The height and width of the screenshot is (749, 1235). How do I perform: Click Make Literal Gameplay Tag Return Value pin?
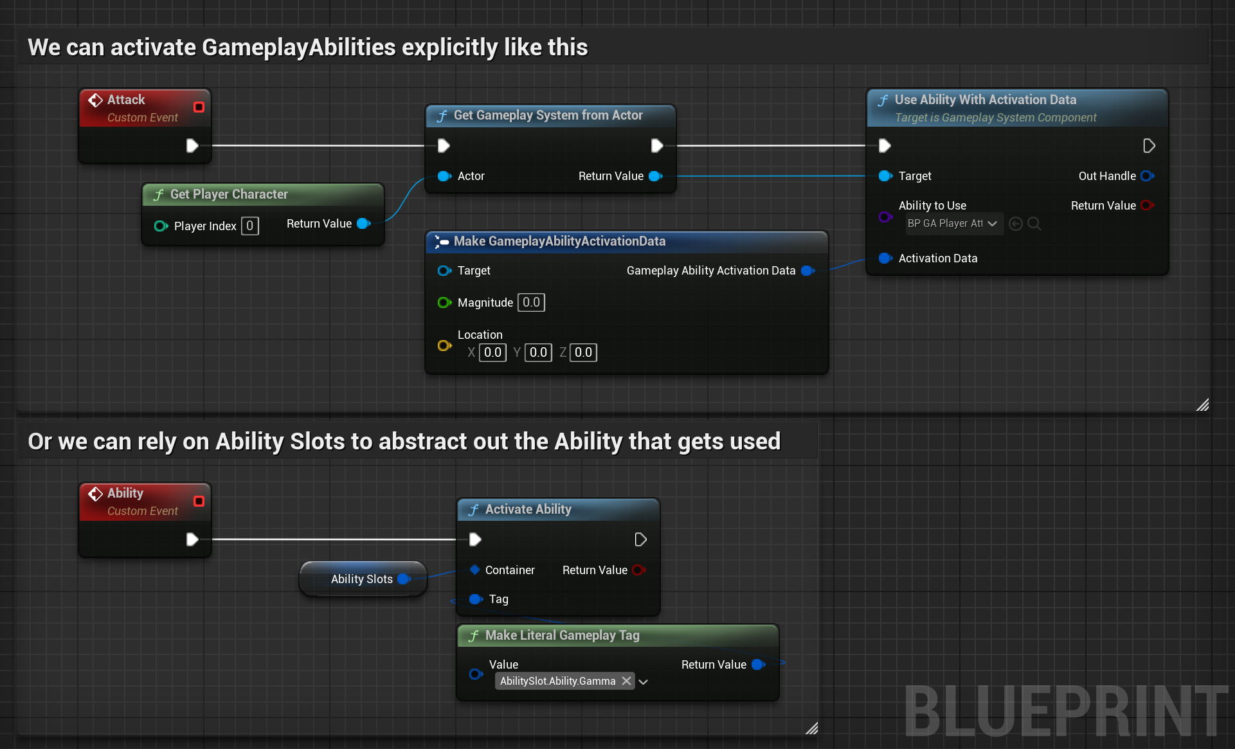click(758, 665)
